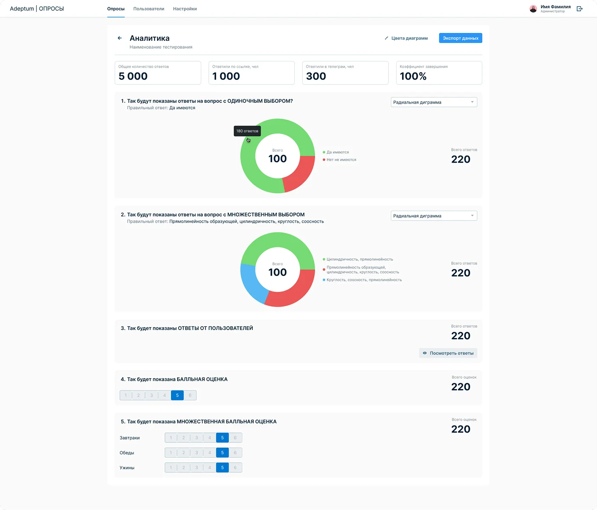Click the Посмотреть ответы button
This screenshot has height=510, width=597.
(448, 353)
